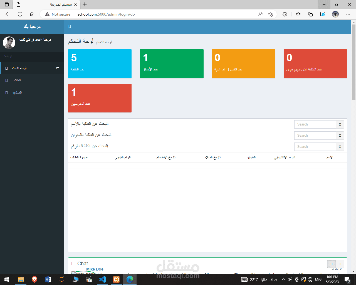Image resolution: width=356 pixels, height=285 pixels.
Task: Click the الأسم column header
Action: (x=330, y=158)
